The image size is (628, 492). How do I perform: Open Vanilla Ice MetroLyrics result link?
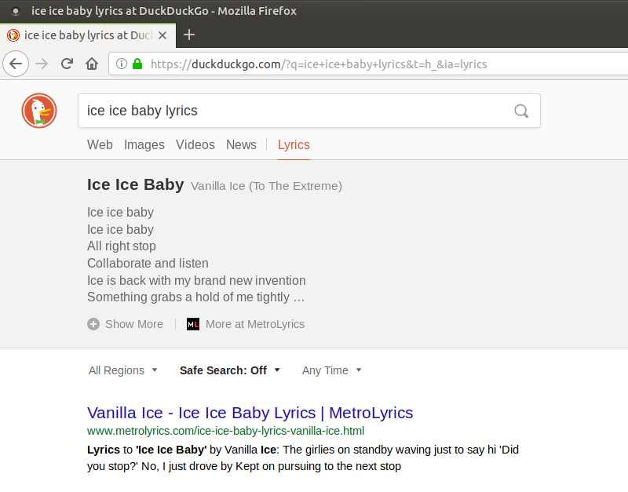[x=250, y=413]
